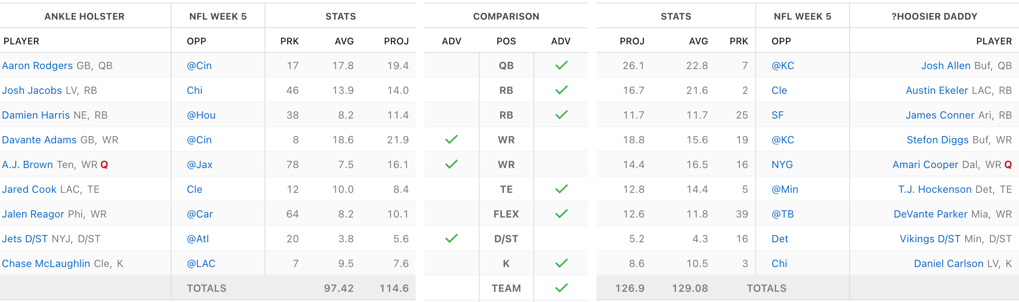Click Davante Adams player name
Viewport: 1019px width, 302px height.
pyautogui.click(x=39, y=140)
